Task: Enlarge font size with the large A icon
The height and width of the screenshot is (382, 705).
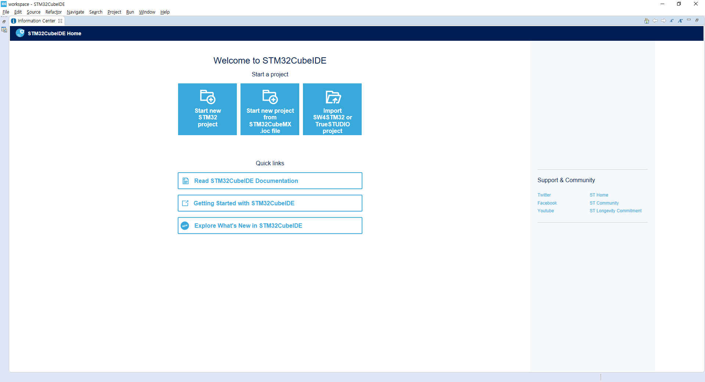Action: 680,21
